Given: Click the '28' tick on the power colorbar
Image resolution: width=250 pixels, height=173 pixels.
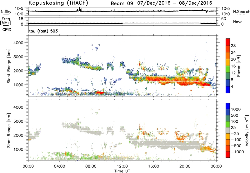Looking at the screenshot, I should click(233, 46).
